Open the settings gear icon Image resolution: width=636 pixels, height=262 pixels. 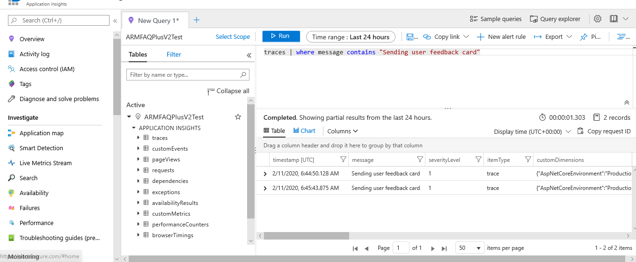point(598,19)
